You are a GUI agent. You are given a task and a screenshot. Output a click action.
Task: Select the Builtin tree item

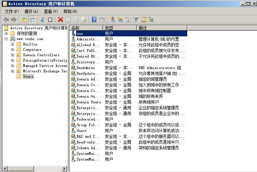pos(30,44)
